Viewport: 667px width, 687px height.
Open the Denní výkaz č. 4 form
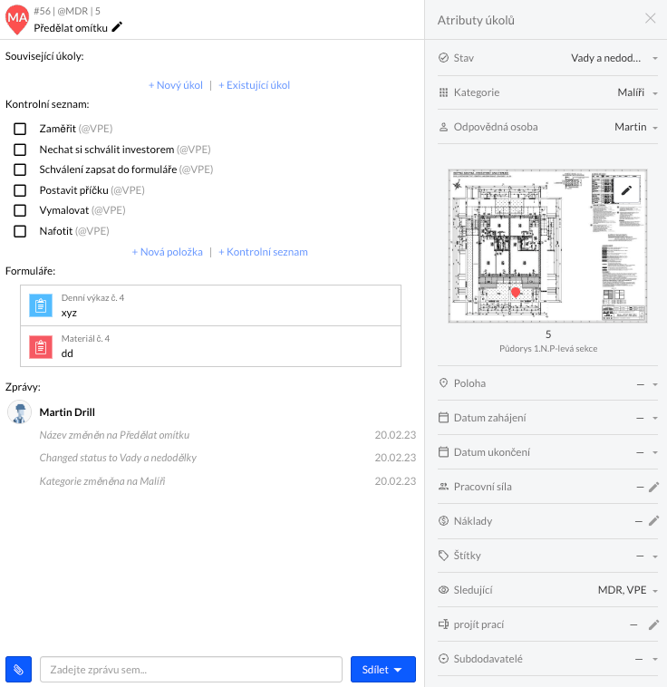(x=210, y=305)
